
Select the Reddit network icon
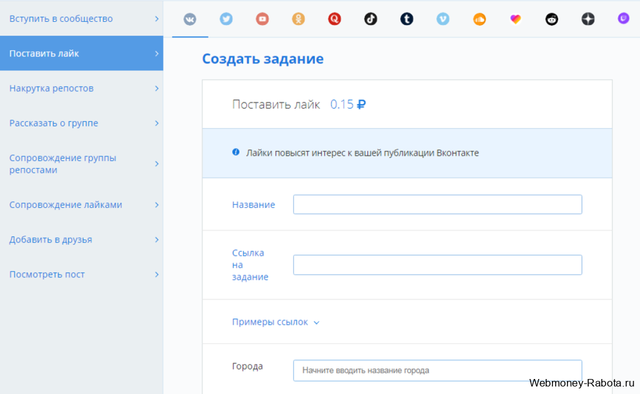(551, 19)
